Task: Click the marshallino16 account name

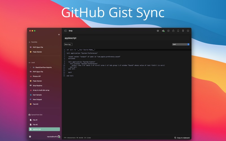Action: 52,136
